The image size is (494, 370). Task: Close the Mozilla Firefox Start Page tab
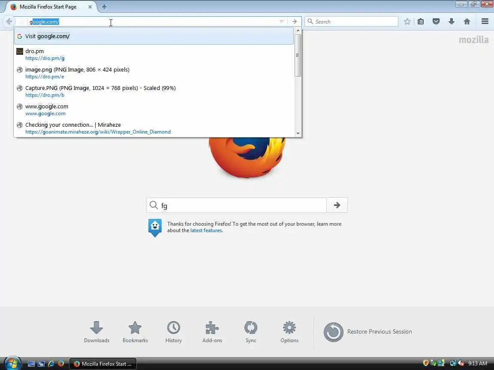tap(90, 6)
